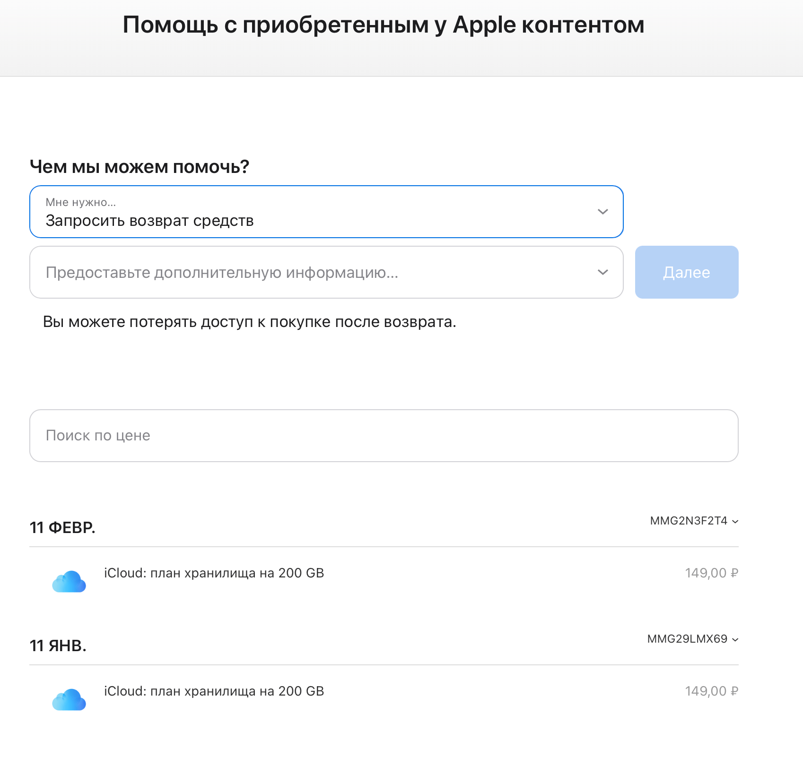Image resolution: width=803 pixels, height=757 pixels.
Task: Open the Предоставьте дополнительную информацию dropdown
Action: click(326, 272)
